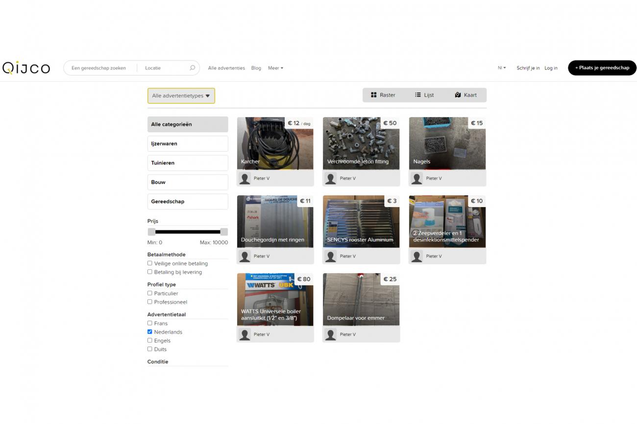Switch to Raster grid view

(x=383, y=95)
